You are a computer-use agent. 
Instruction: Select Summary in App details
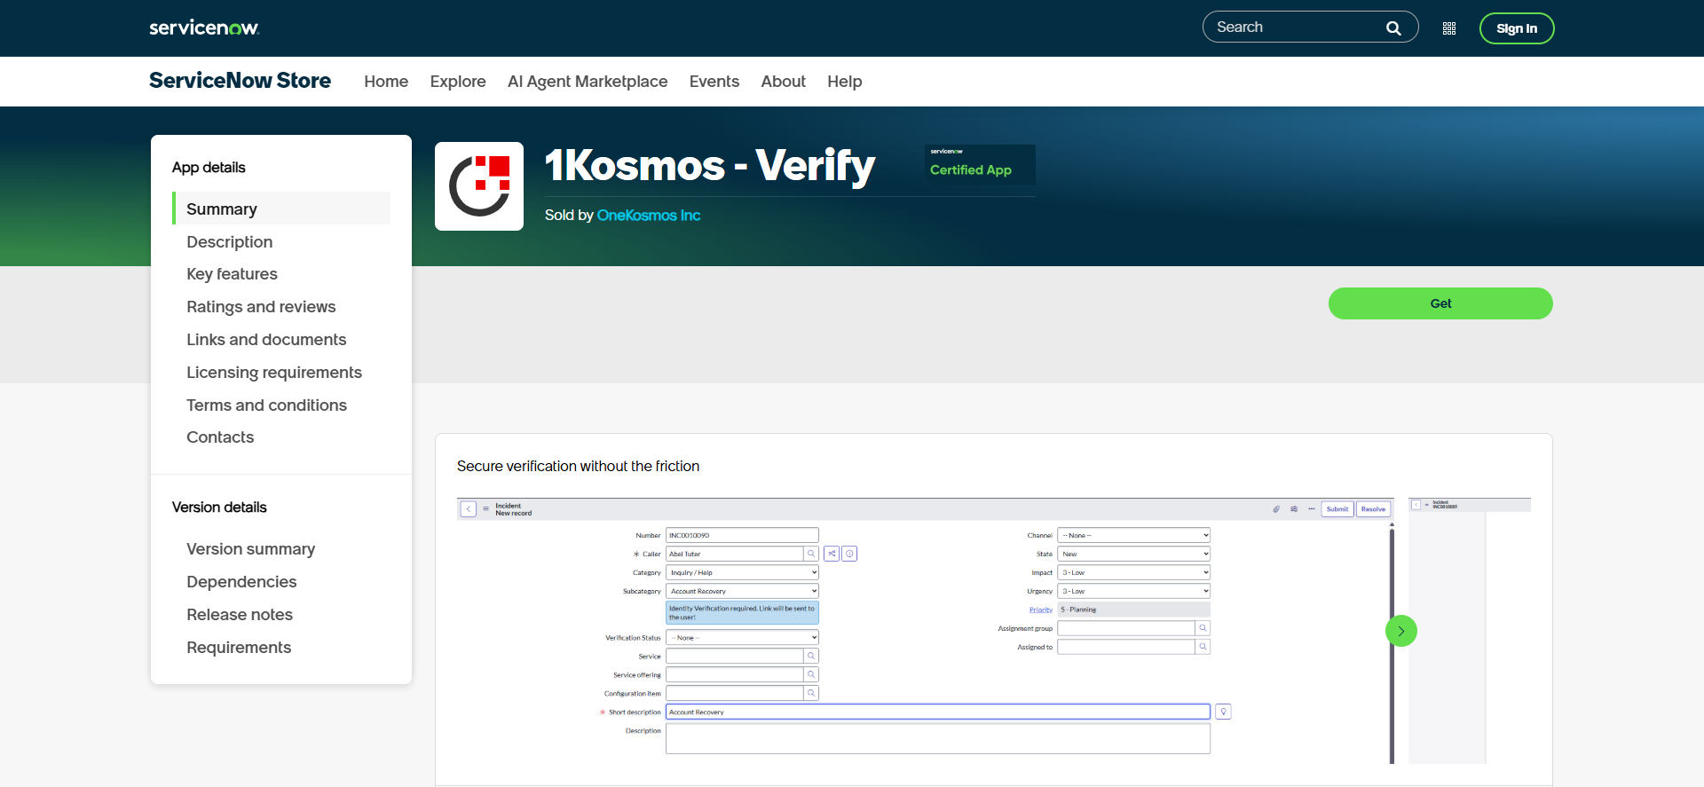click(x=281, y=209)
